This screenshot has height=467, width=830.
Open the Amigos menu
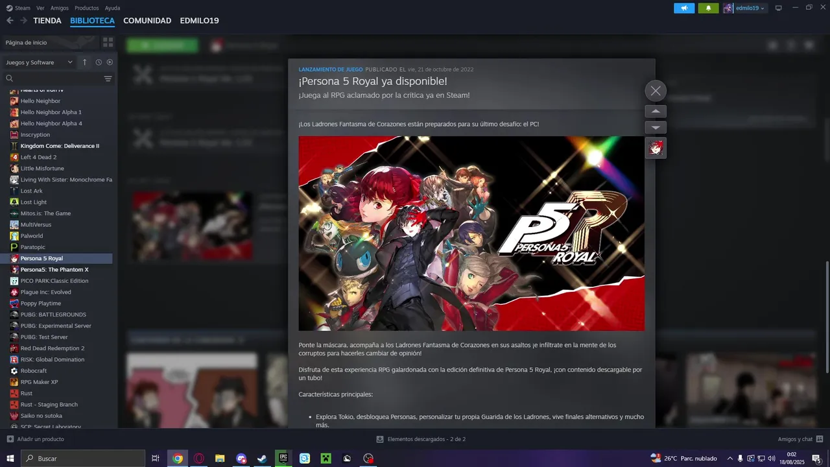click(60, 8)
